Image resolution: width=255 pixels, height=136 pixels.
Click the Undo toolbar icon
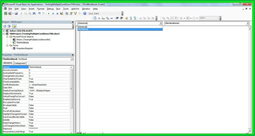[x=39, y=13]
